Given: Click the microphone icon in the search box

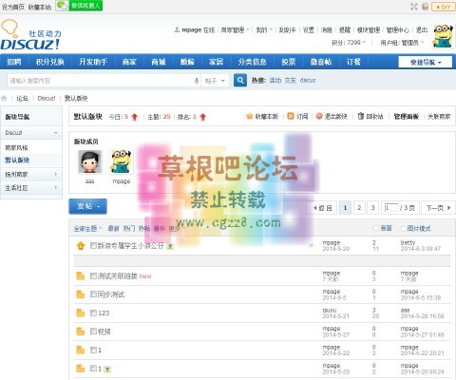Looking at the screenshot, I should [197, 81].
